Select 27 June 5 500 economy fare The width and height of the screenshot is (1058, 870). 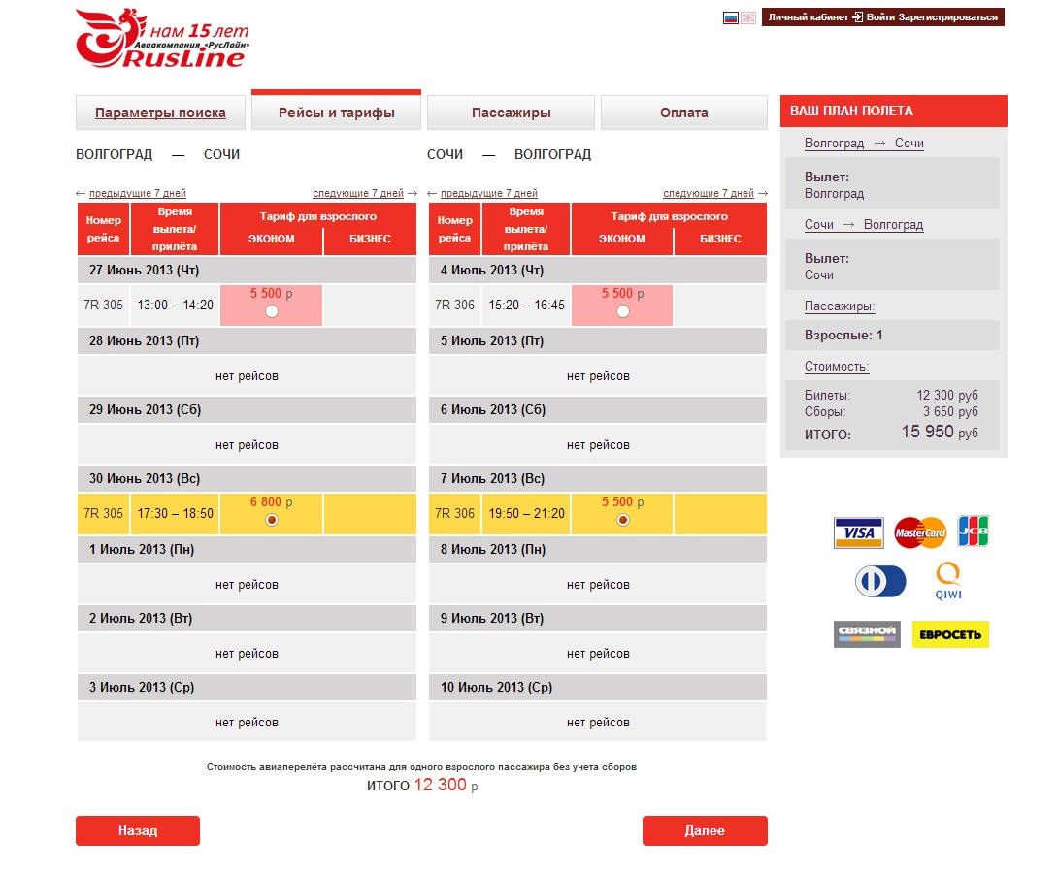tap(271, 311)
